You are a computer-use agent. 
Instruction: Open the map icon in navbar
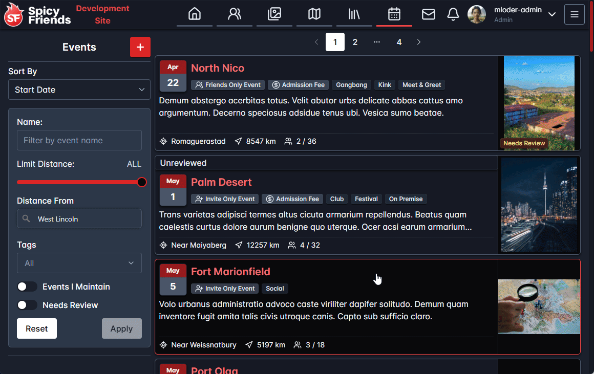314,14
